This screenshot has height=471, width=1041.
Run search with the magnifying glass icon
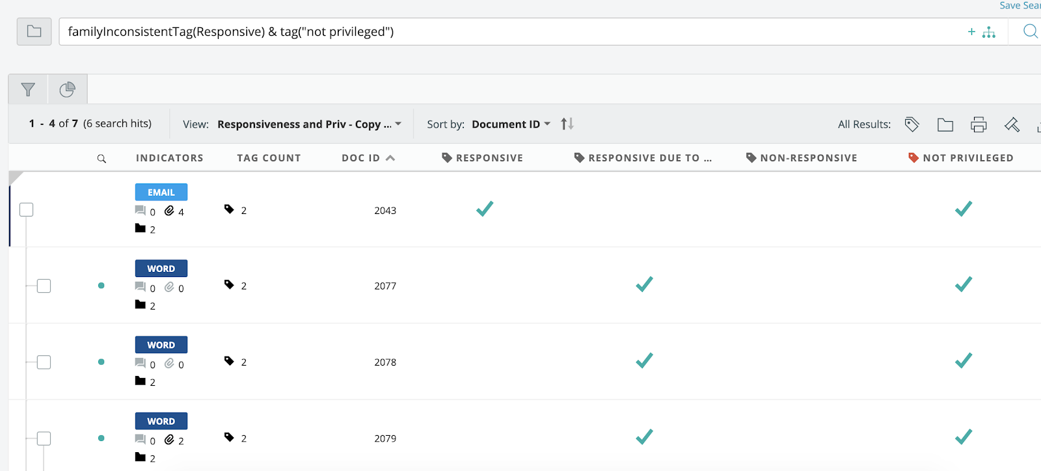coord(1030,31)
